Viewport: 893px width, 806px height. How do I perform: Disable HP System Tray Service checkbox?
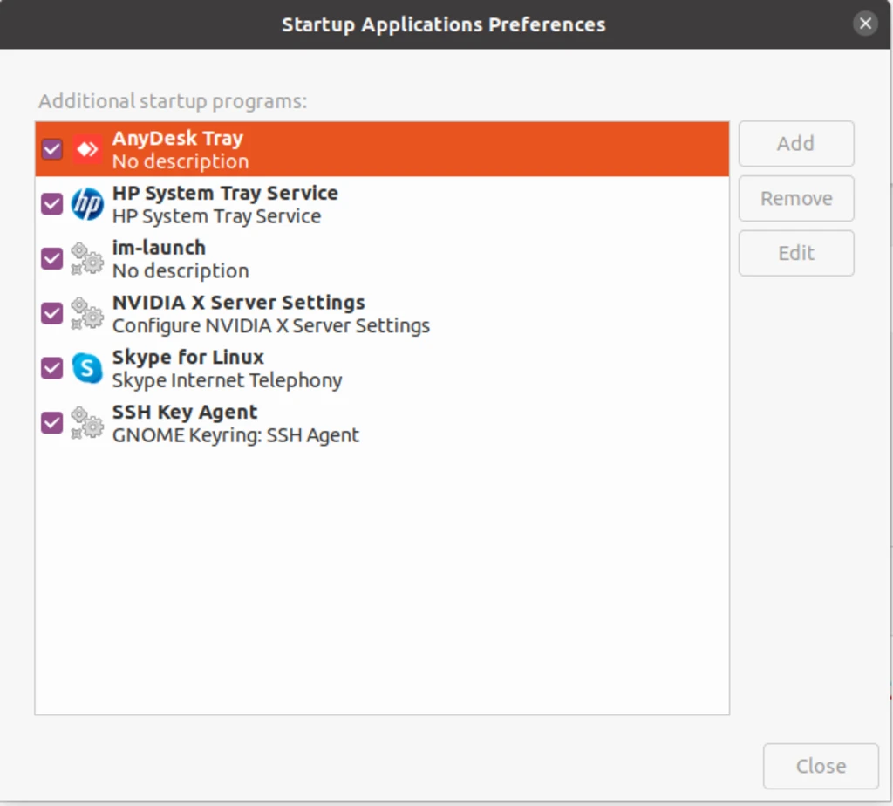point(52,204)
